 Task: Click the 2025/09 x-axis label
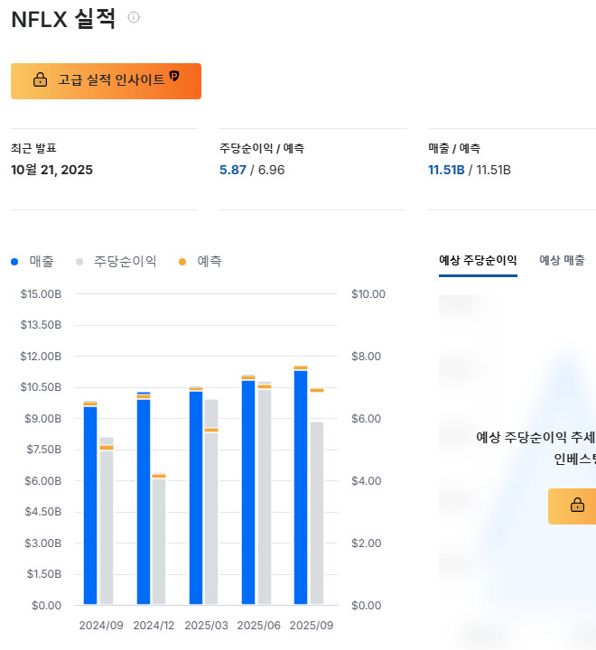point(311,625)
